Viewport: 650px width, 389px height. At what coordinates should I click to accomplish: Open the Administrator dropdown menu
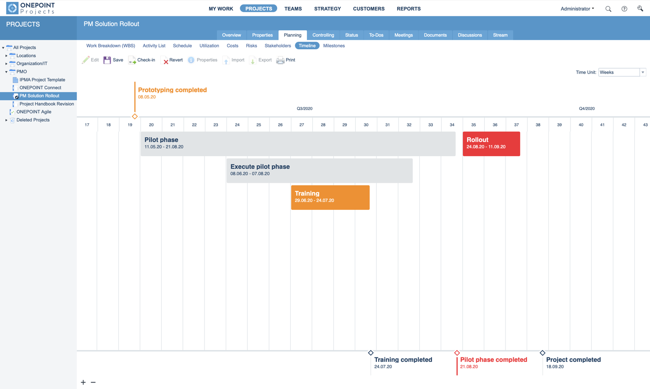577,9
